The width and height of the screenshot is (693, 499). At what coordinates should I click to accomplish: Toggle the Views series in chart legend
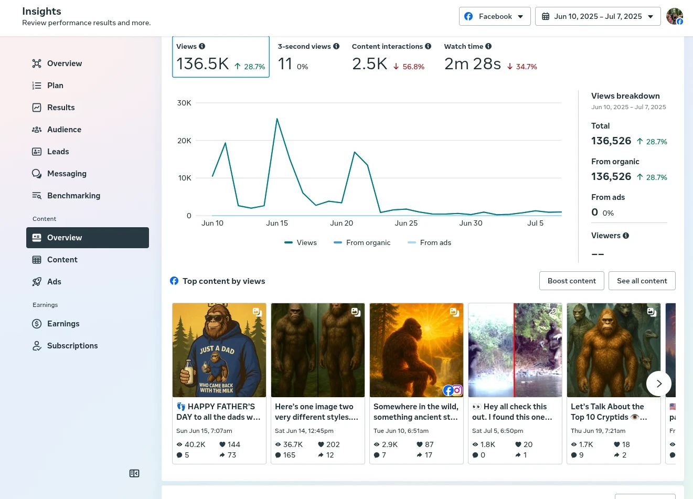(301, 242)
